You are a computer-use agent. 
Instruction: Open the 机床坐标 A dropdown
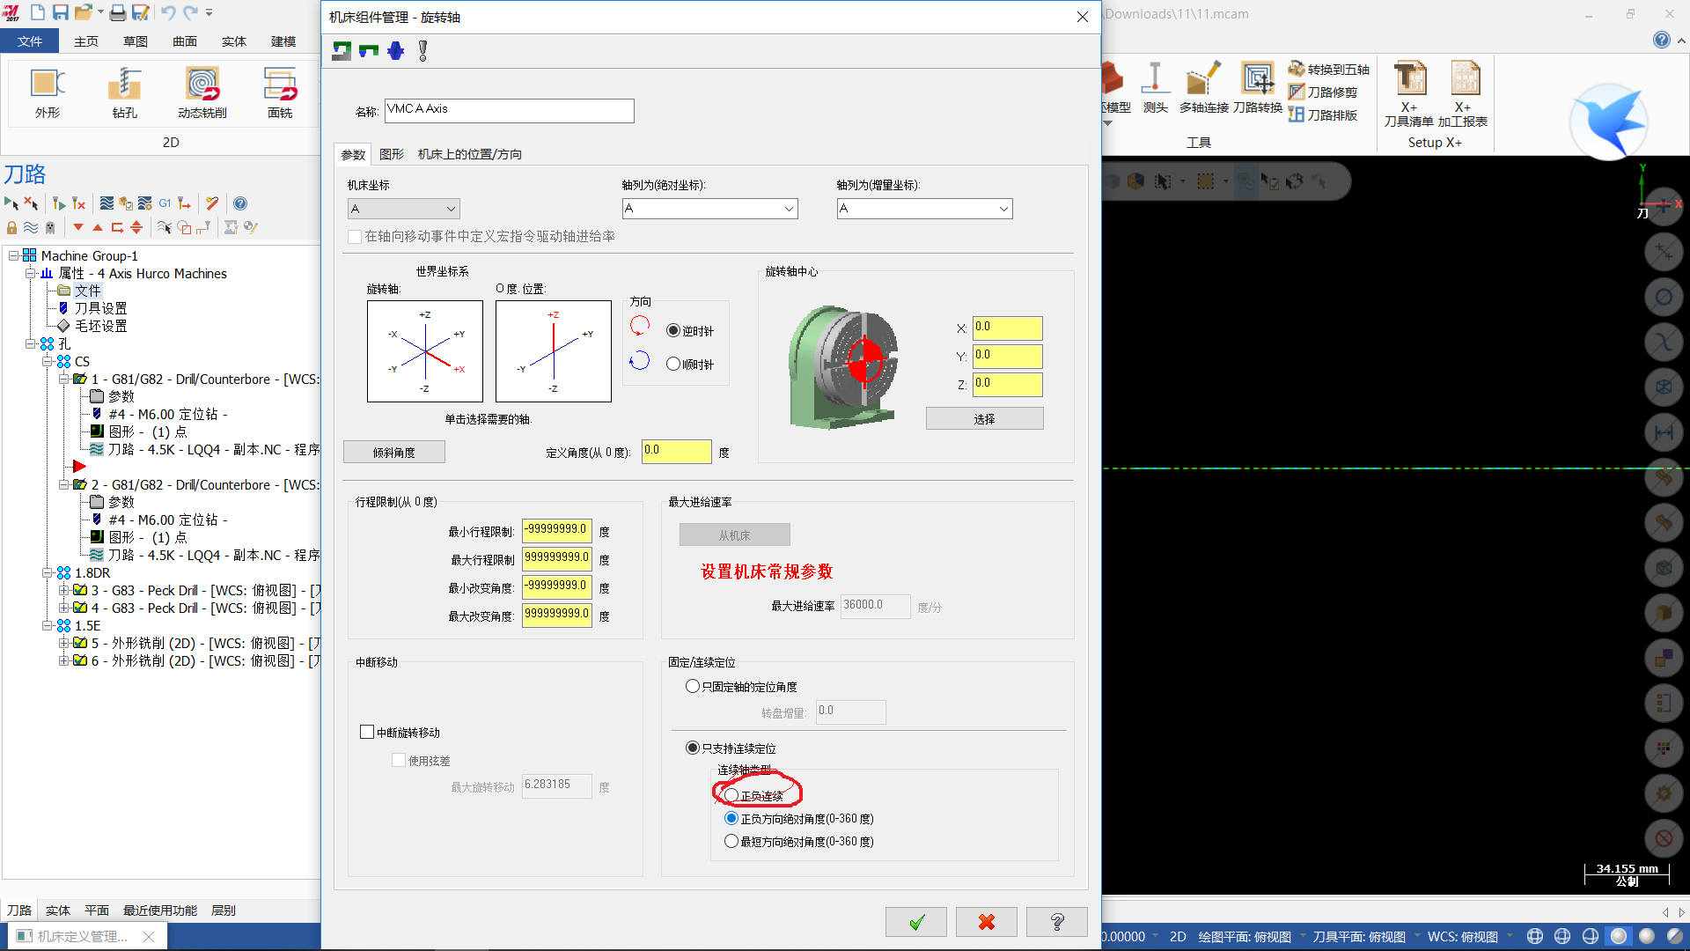[x=403, y=209]
